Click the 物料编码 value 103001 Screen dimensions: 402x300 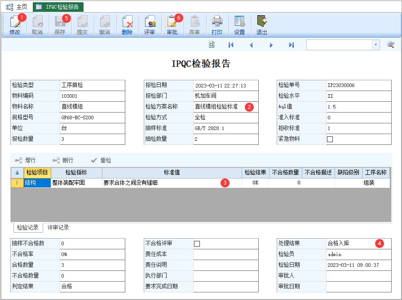92,96
